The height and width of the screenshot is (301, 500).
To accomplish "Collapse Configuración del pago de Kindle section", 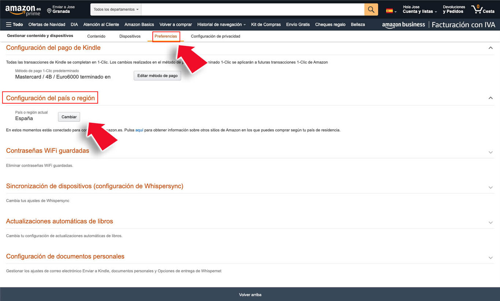I will (x=490, y=48).
